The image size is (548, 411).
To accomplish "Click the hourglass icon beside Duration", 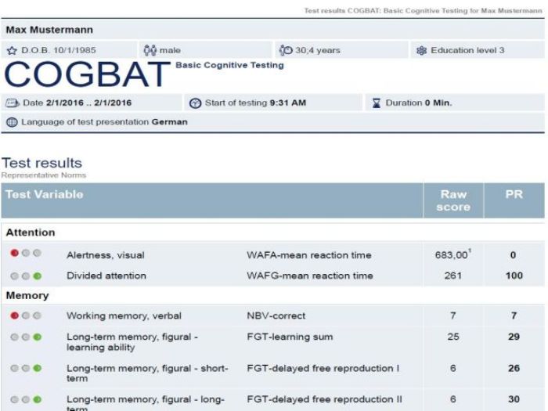I will (x=377, y=103).
